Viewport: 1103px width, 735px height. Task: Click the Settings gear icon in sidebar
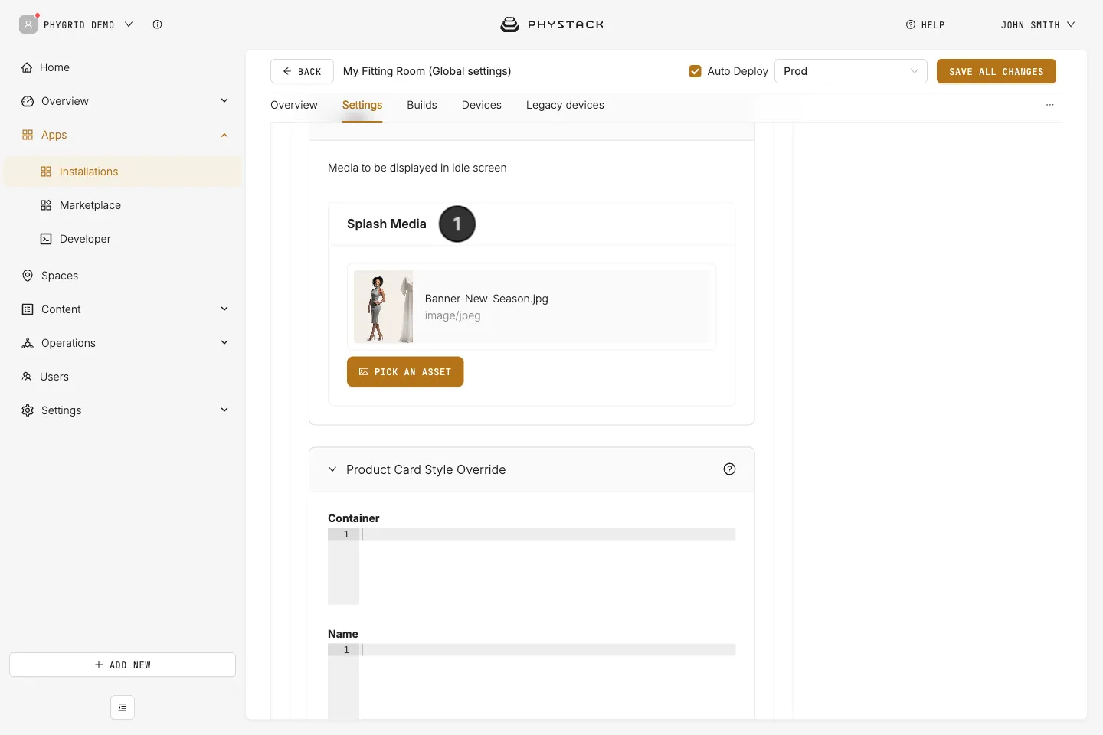(x=28, y=410)
